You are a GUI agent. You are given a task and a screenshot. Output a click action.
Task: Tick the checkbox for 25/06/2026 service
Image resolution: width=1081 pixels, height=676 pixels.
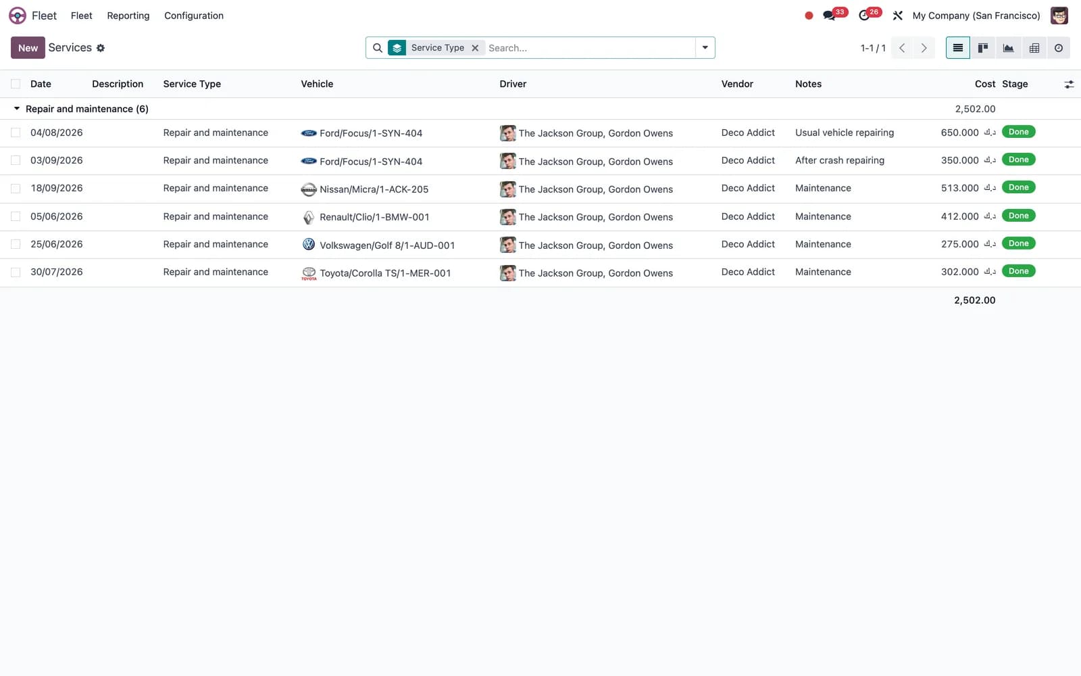point(16,244)
